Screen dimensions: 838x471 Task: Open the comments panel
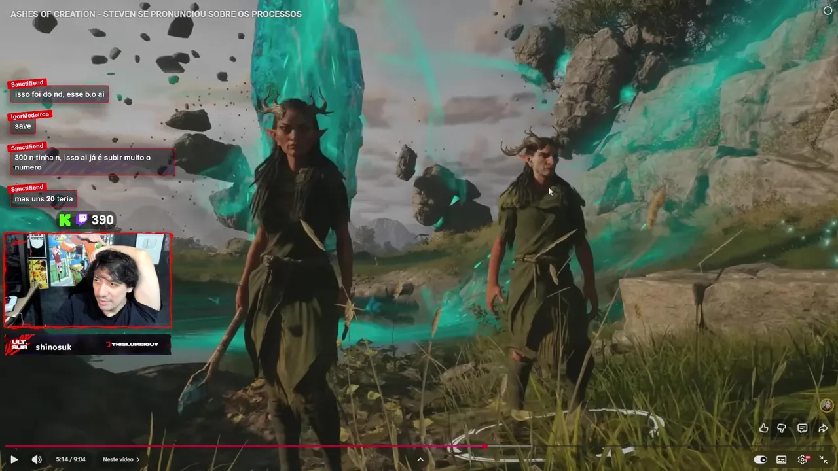pos(802,428)
